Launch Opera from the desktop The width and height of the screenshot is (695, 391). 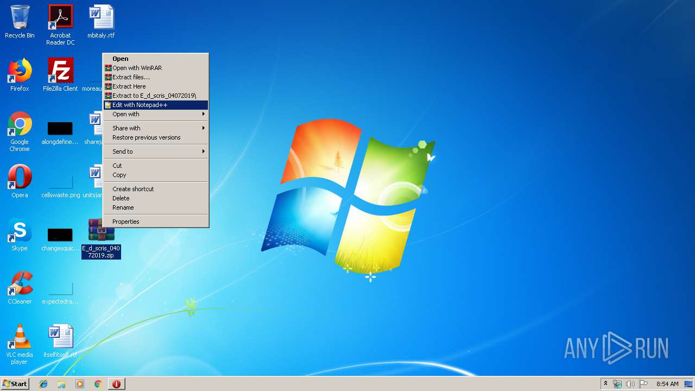coord(20,181)
